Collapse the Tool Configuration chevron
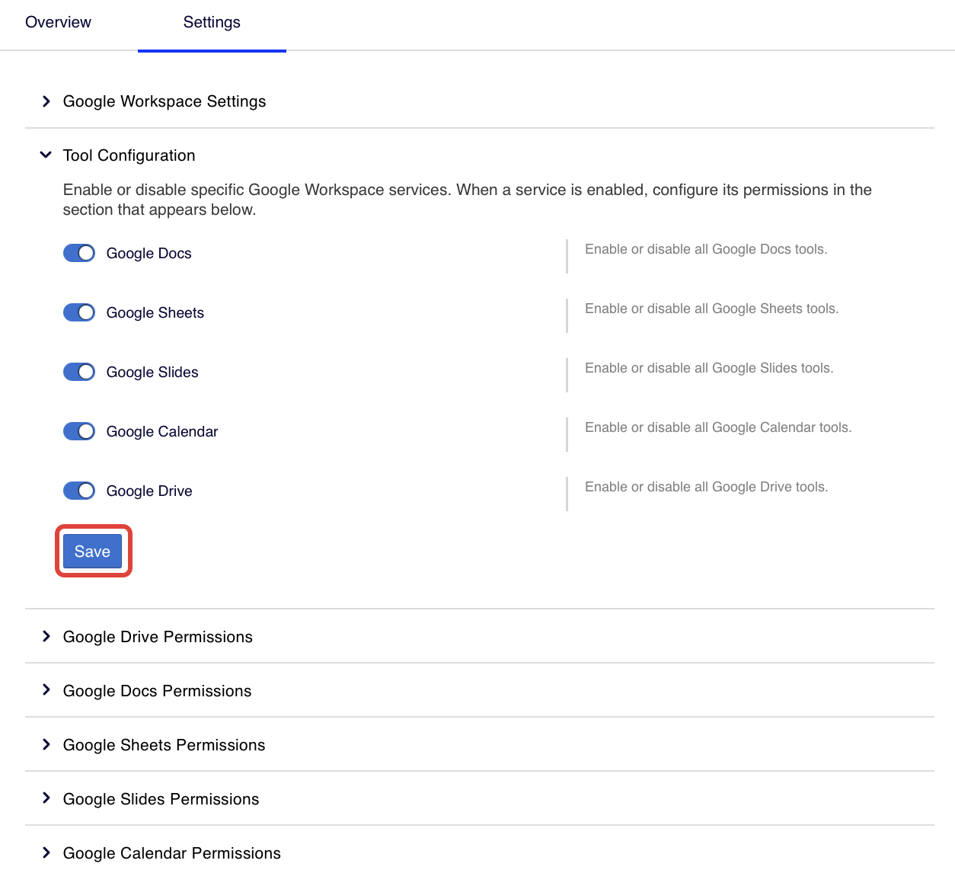This screenshot has width=955, height=870. (x=46, y=155)
